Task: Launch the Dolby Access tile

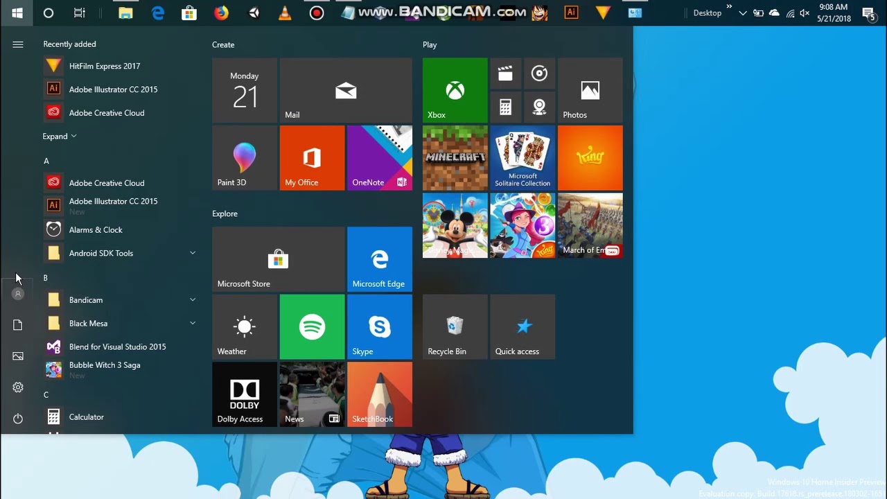Action: pos(245,394)
